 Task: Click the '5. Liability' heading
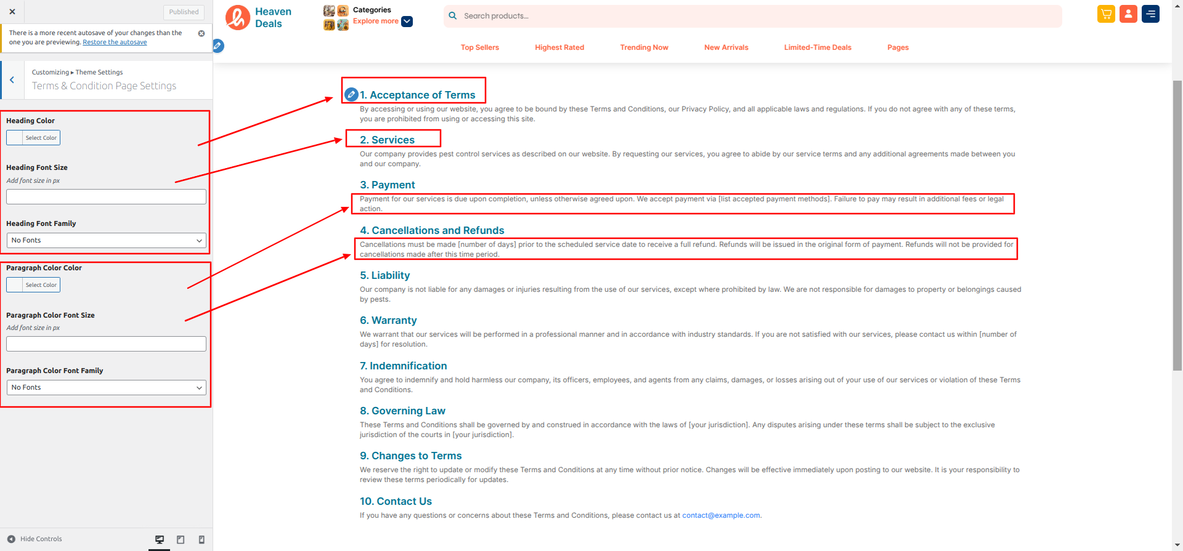pyautogui.click(x=385, y=276)
